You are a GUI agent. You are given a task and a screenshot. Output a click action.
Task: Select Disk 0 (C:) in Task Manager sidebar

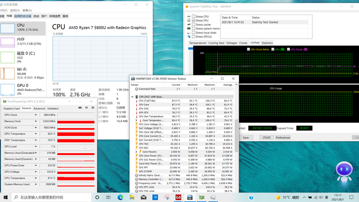pos(23,57)
